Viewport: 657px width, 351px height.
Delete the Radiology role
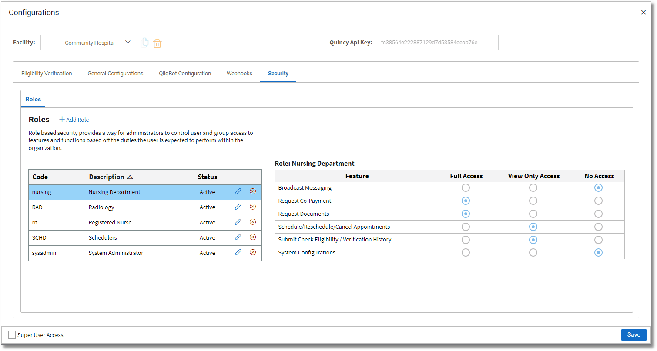pos(253,207)
